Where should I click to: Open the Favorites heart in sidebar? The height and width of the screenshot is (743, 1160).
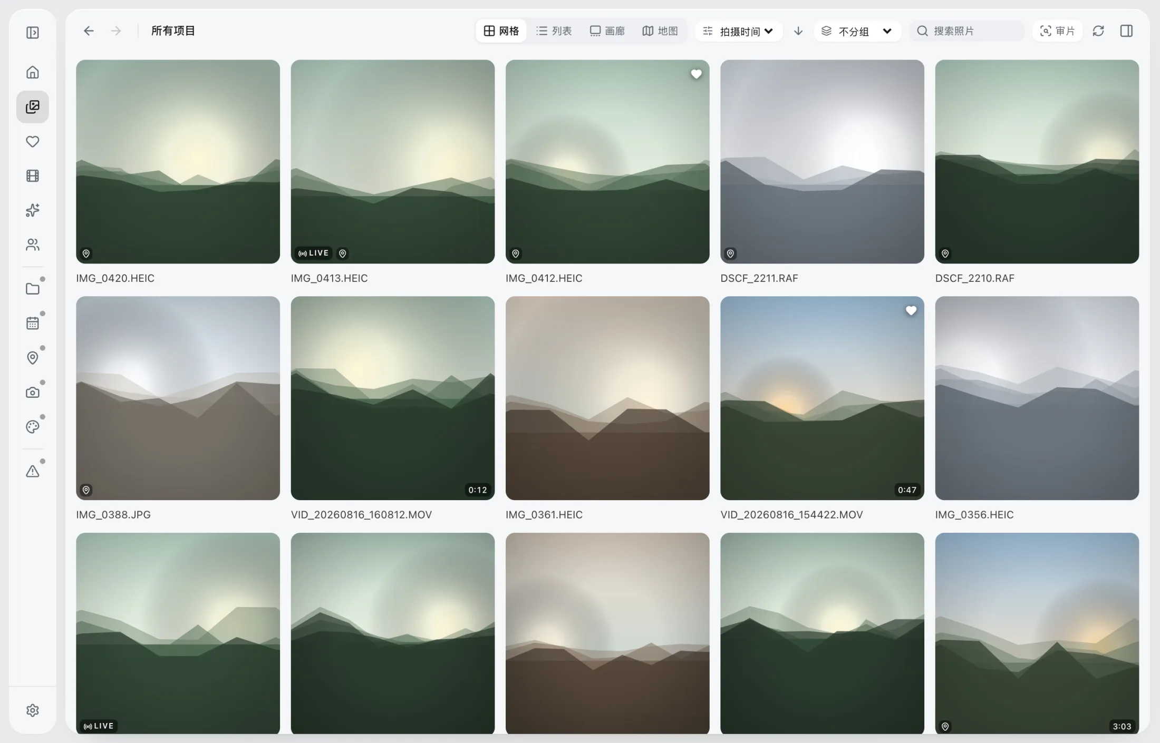point(33,141)
